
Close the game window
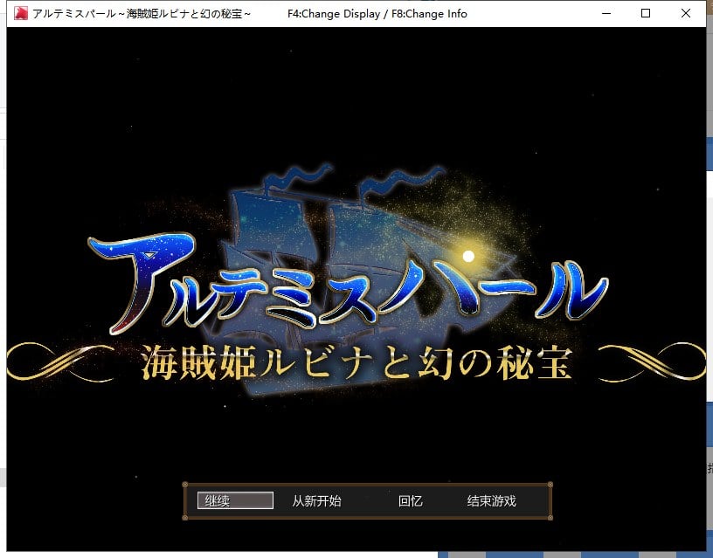click(686, 14)
